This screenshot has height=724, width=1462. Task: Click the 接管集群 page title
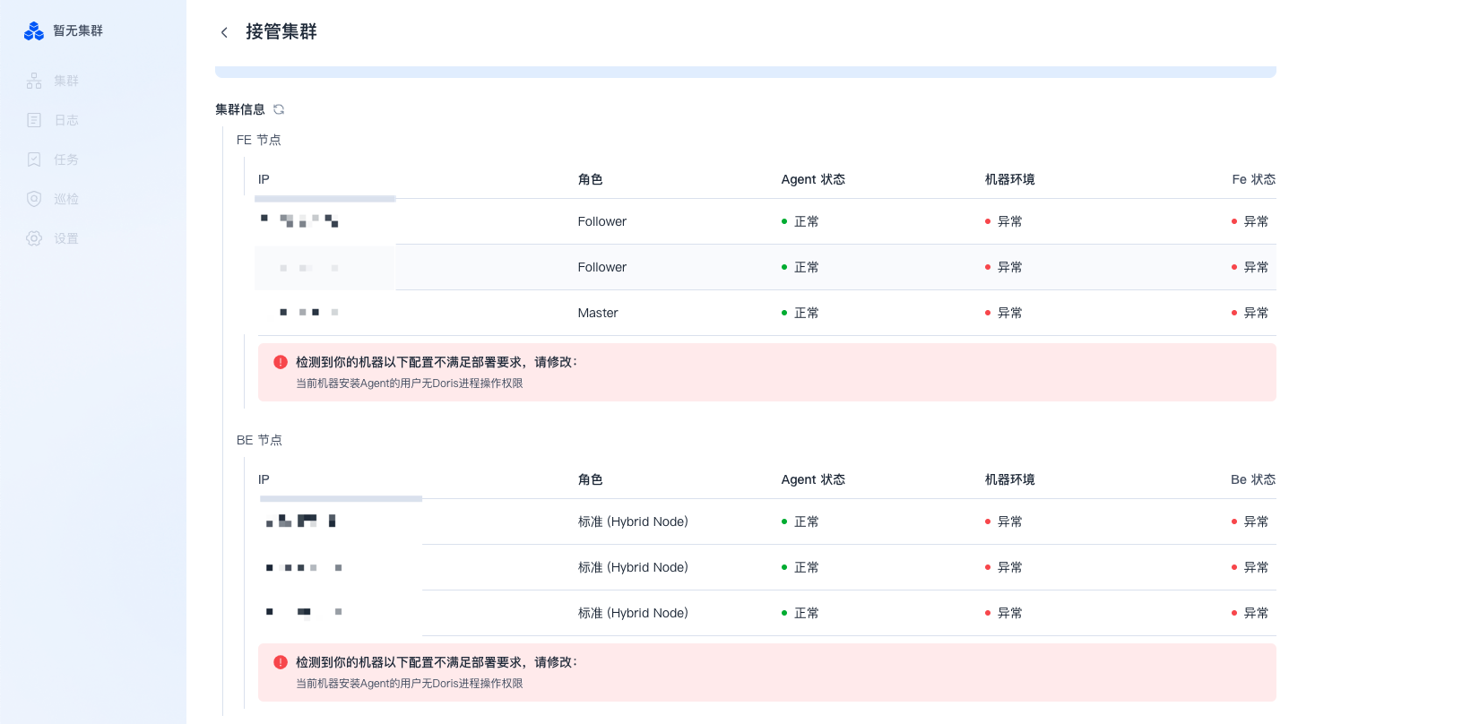click(281, 32)
